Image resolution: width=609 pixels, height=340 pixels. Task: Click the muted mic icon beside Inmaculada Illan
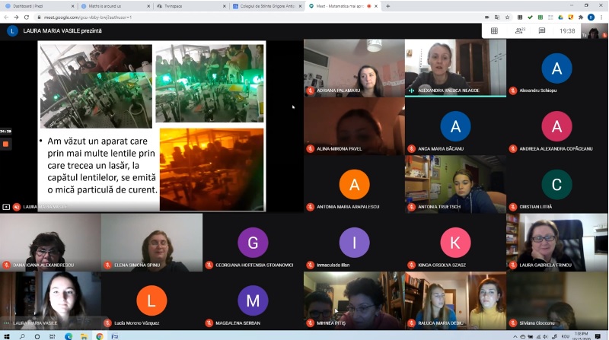(x=310, y=265)
